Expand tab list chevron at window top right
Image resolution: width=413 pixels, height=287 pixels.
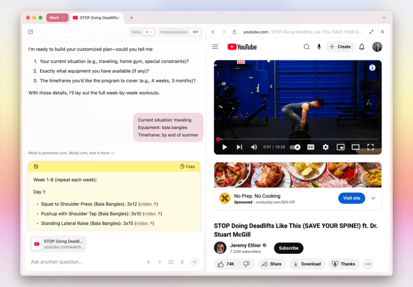pos(384,18)
